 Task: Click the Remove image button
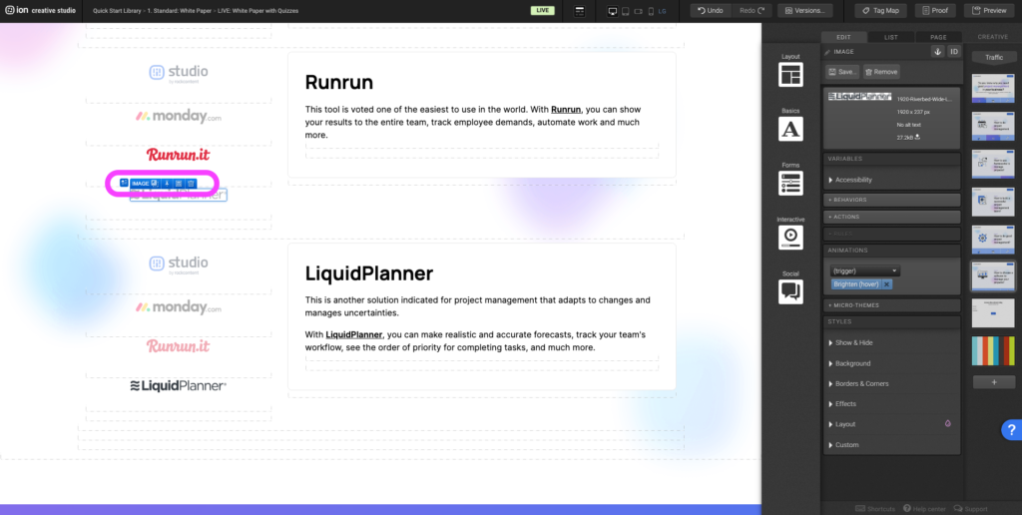click(x=881, y=72)
